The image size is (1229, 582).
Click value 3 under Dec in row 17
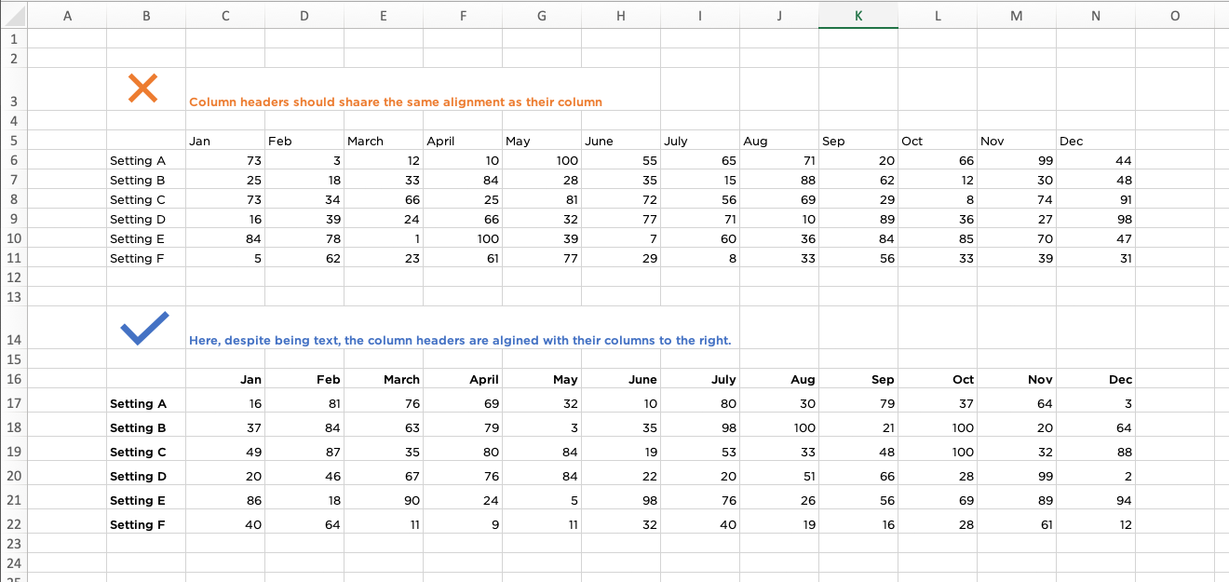coord(1128,404)
